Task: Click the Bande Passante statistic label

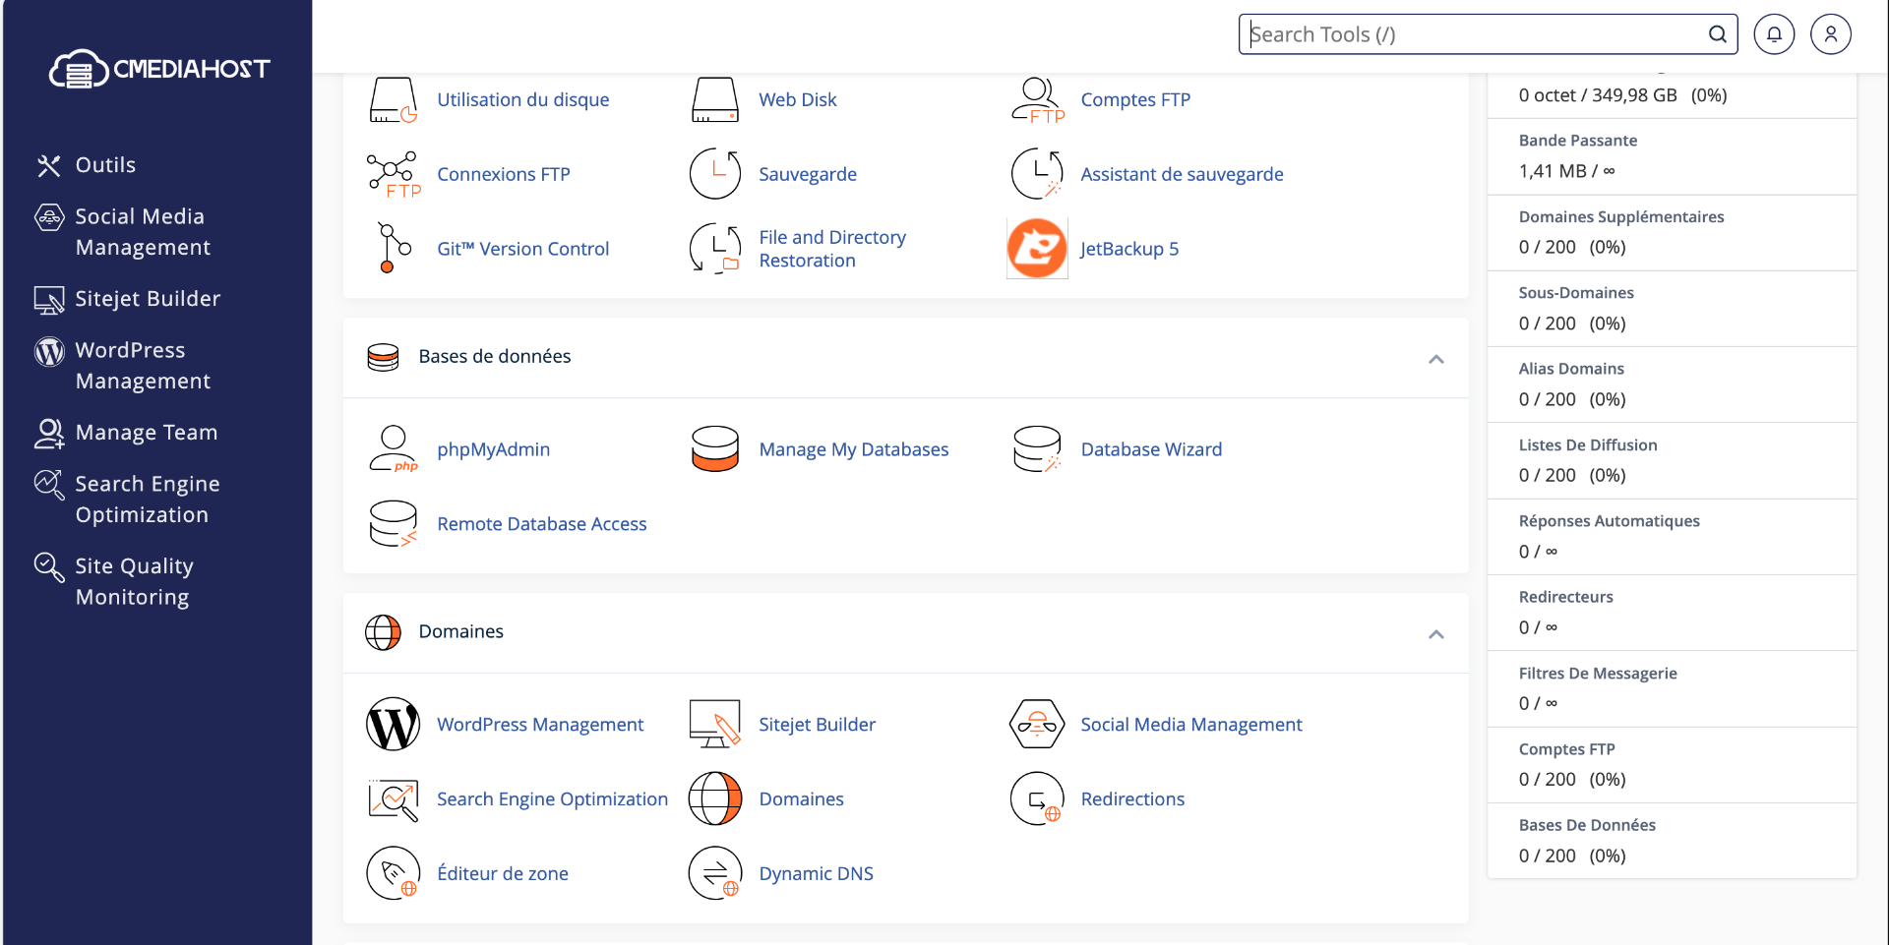Action: 1578,141
